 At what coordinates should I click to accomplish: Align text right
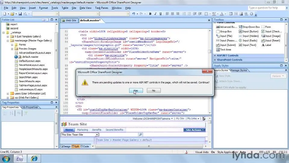[x=178, y=14]
